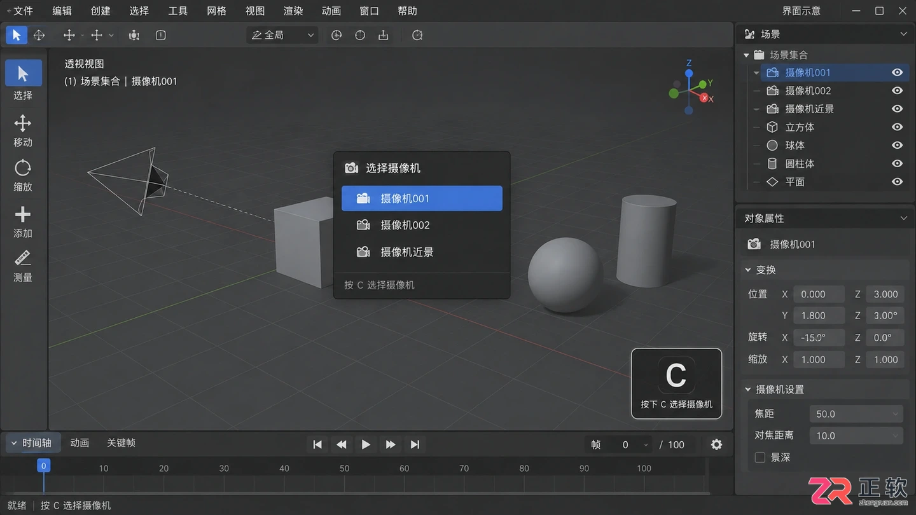Collapse the 对象属性 panel chevron
This screenshot has height=515, width=916.
click(x=903, y=218)
